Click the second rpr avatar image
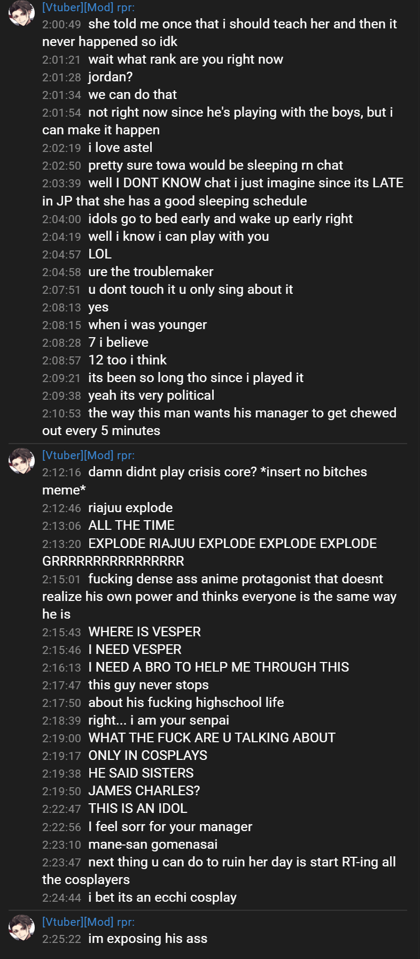Viewport: 420px width, 959px height. click(22, 461)
